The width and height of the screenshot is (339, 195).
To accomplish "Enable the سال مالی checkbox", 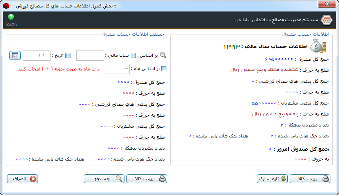I will pyautogui.click(x=133, y=56).
